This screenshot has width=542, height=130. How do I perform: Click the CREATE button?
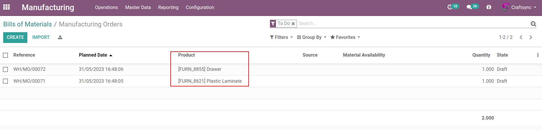15,37
